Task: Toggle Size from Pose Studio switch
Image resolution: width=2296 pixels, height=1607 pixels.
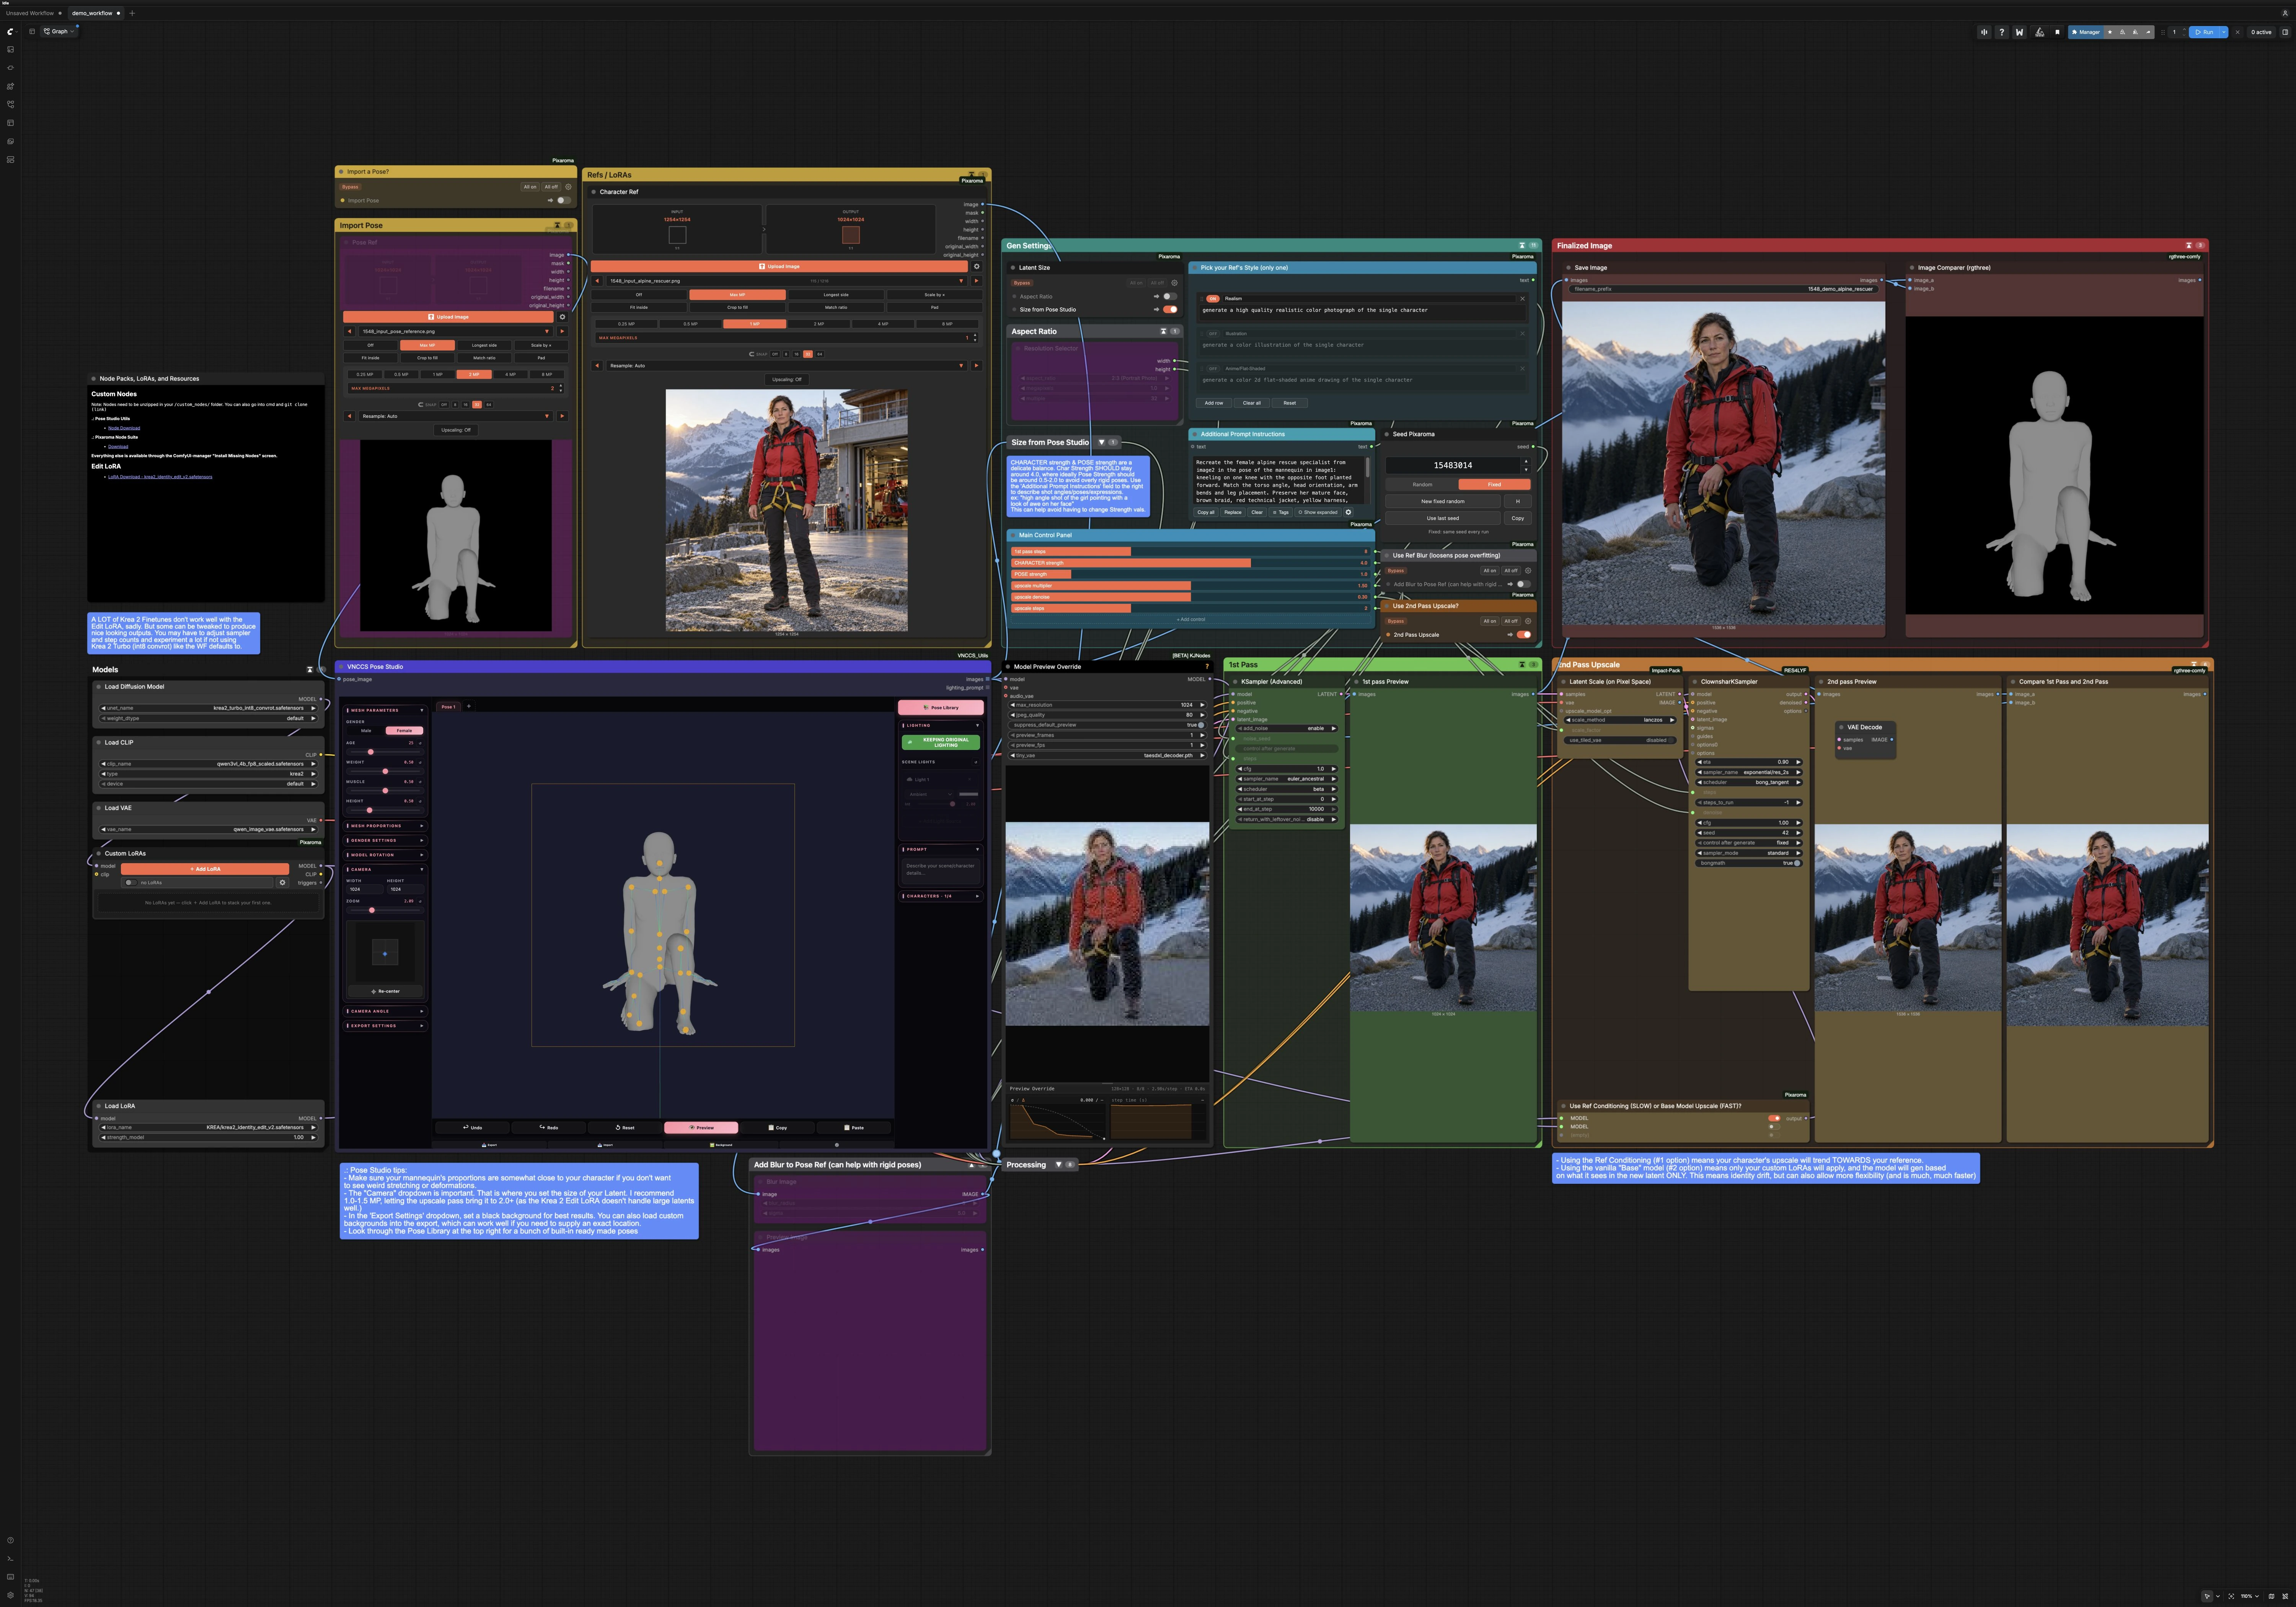Action: tap(1169, 309)
